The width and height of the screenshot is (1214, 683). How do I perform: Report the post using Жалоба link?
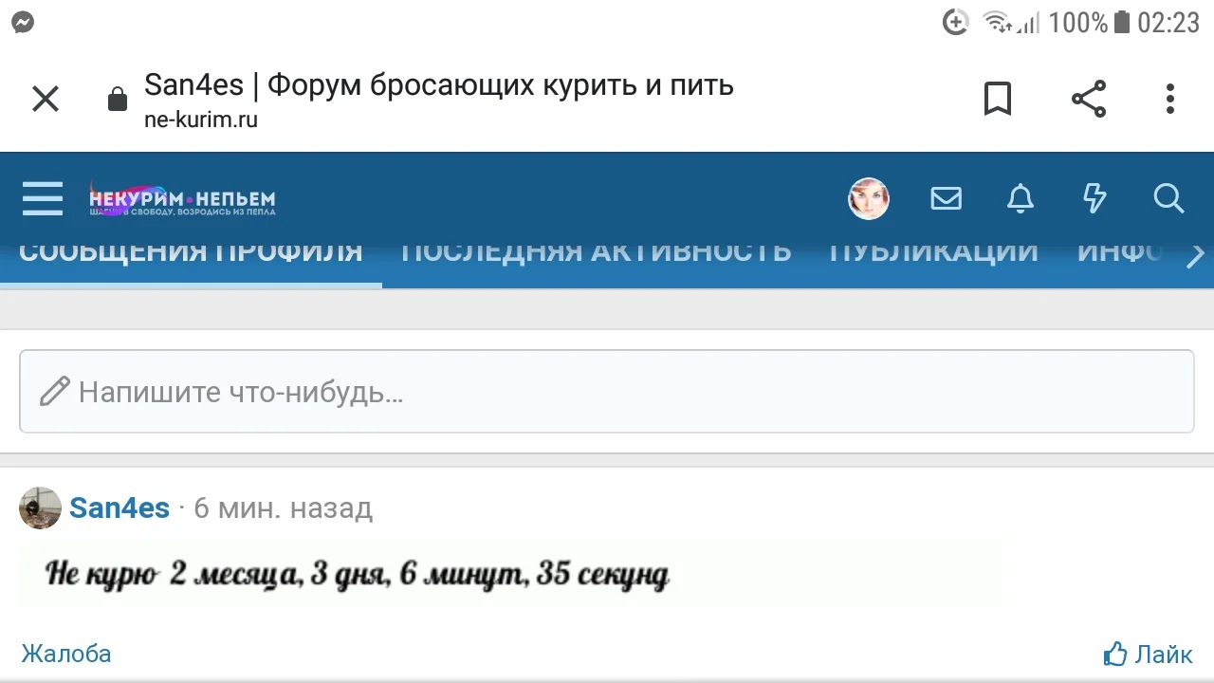pos(65,654)
